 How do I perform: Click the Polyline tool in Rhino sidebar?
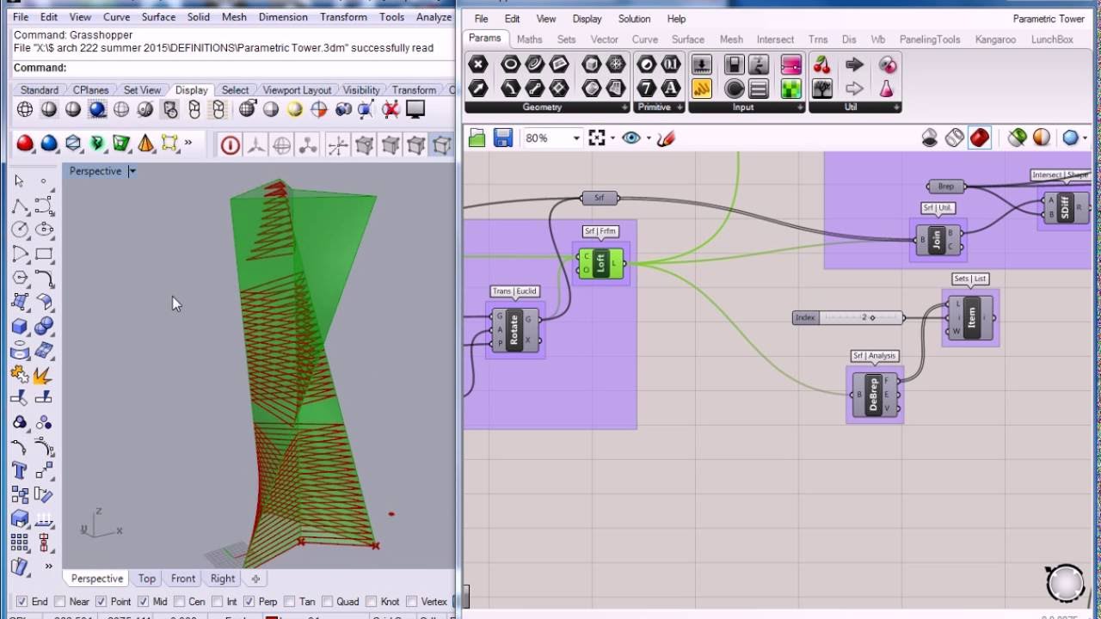pyautogui.click(x=20, y=206)
